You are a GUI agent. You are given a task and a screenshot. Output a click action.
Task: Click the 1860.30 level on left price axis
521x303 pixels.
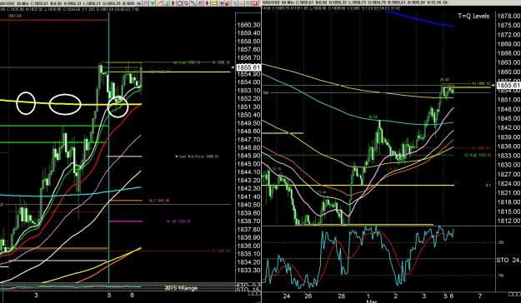point(248,25)
